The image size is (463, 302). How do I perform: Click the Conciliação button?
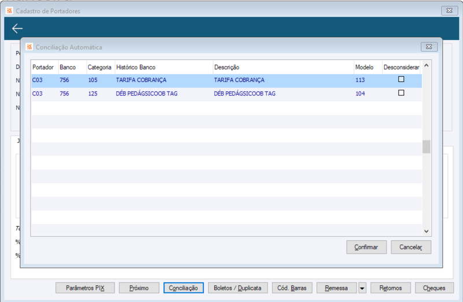coord(183,288)
